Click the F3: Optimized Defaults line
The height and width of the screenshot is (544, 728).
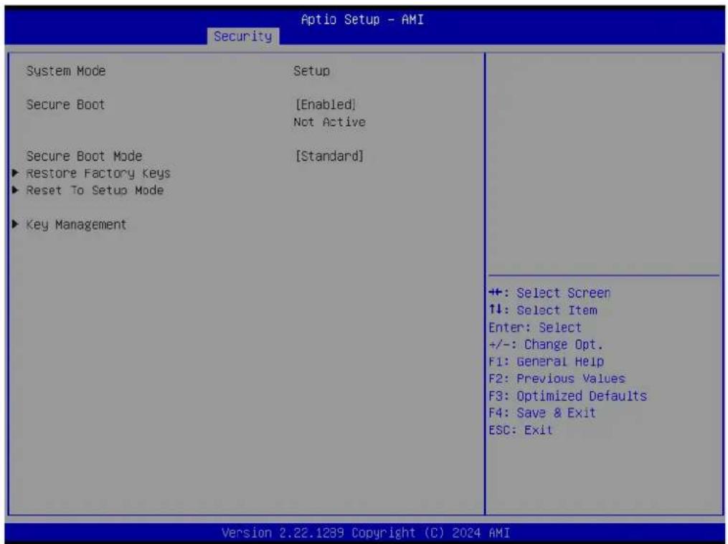568,396
